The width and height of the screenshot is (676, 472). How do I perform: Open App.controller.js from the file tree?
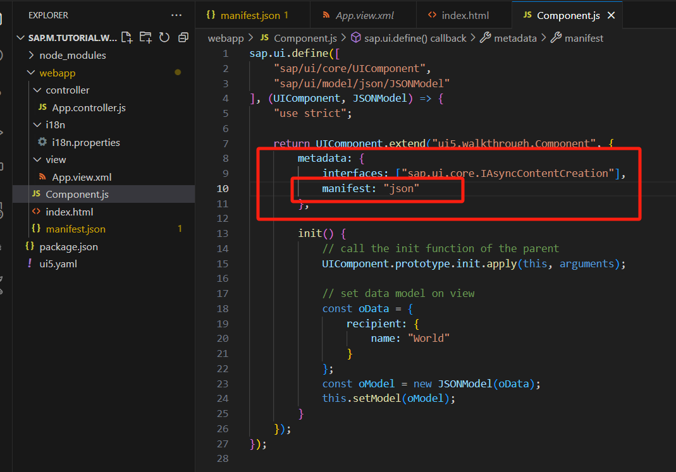click(x=89, y=107)
